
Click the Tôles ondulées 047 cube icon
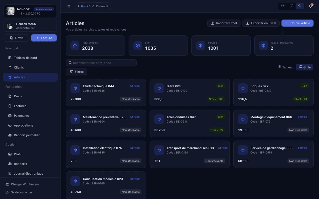point(159,119)
